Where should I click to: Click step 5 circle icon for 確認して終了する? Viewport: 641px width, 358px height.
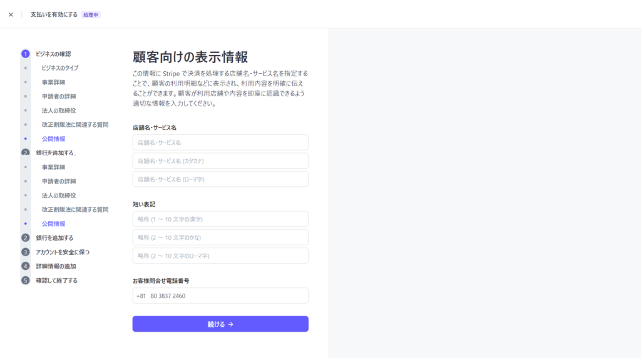(25, 281)
